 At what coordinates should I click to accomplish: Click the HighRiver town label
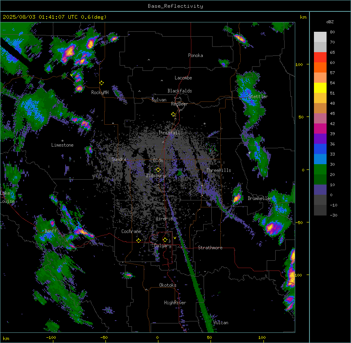[x=175, y=303]
